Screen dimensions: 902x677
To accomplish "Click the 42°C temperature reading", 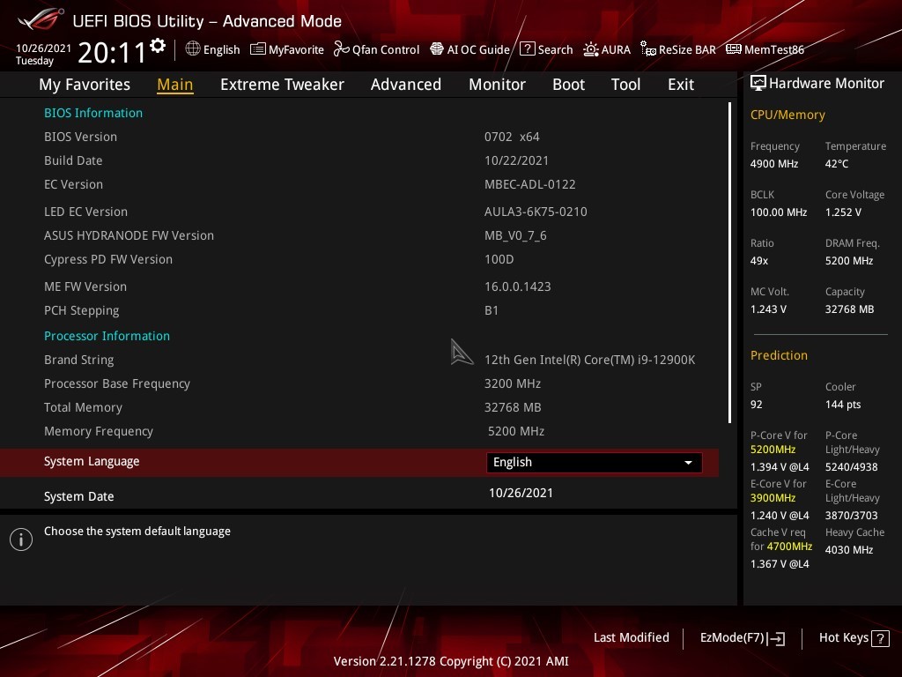I will (837, 163).
